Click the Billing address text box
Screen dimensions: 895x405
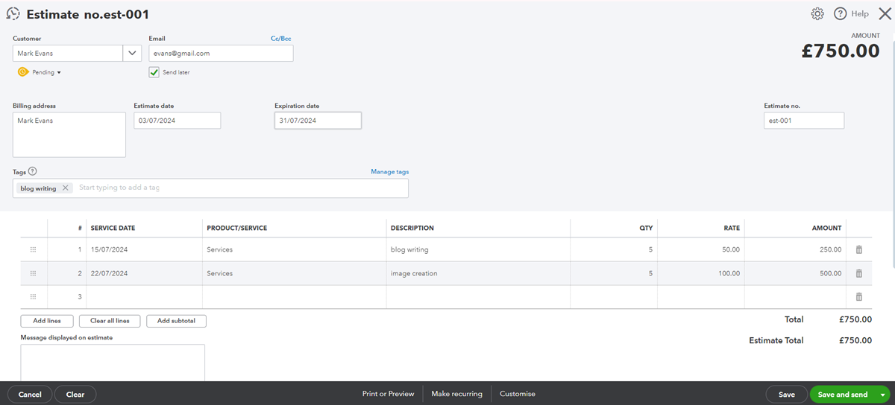(x=69, y=135)
